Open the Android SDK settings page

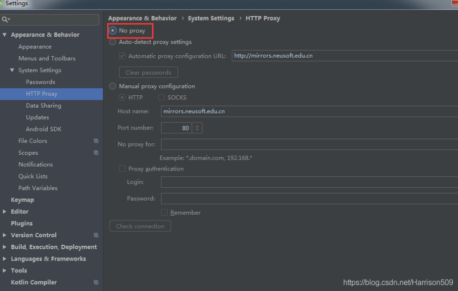(x=43, y=129)
